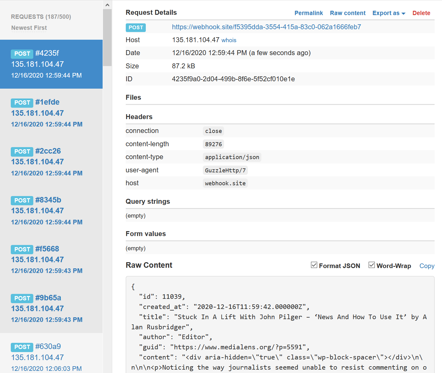Image resolution: width=442 pixels, height=373 pixels.
Task: Click the Host IP 135.181.104.47 in details
Action: (x=196, y=40)
